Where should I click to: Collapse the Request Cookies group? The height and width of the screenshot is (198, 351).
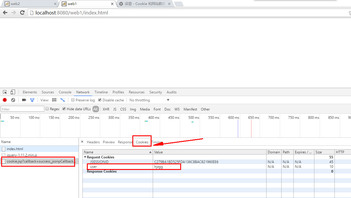pos(85,157)
